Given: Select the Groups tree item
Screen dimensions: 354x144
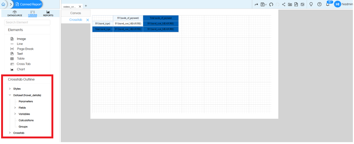Looking at the screenshot, I should pos(23,127).
